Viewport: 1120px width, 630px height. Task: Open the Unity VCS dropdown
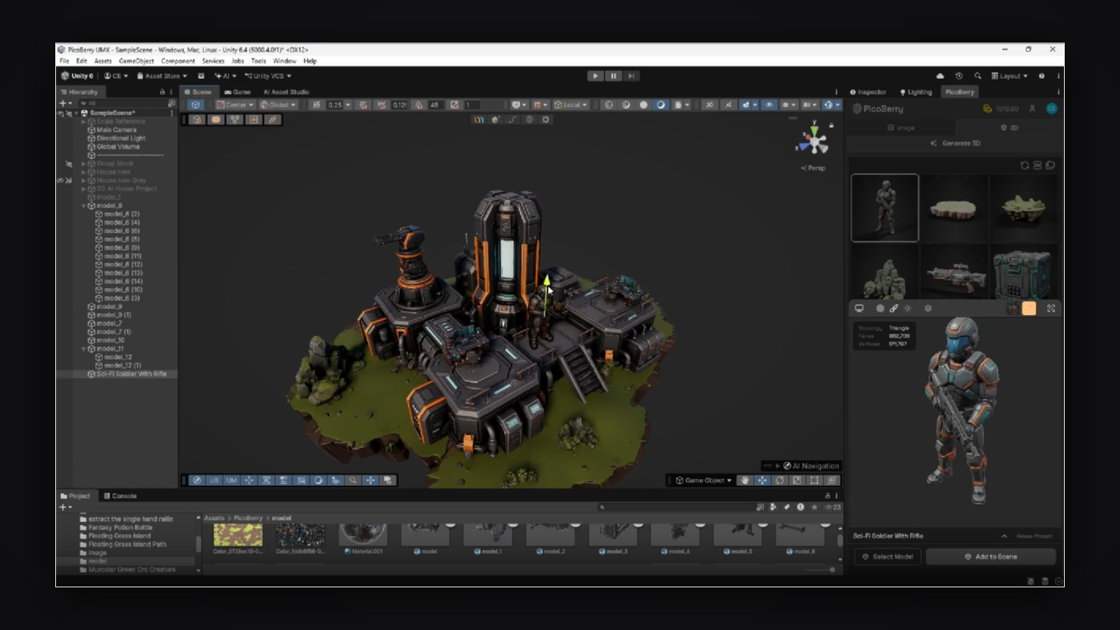click(268, 76)
